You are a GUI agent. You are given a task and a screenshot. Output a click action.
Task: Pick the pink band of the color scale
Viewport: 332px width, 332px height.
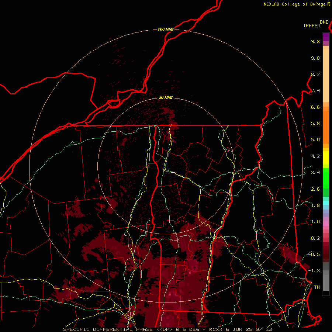click(326, 224)
